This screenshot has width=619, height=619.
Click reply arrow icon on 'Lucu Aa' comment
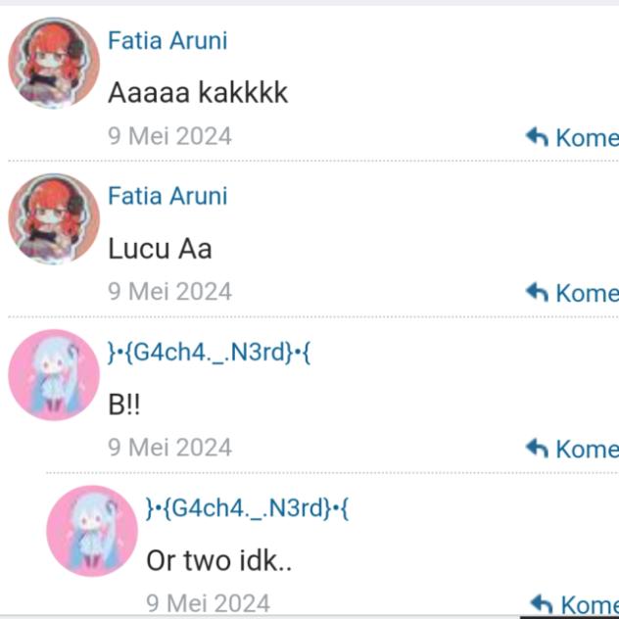[x=537, y=292]
